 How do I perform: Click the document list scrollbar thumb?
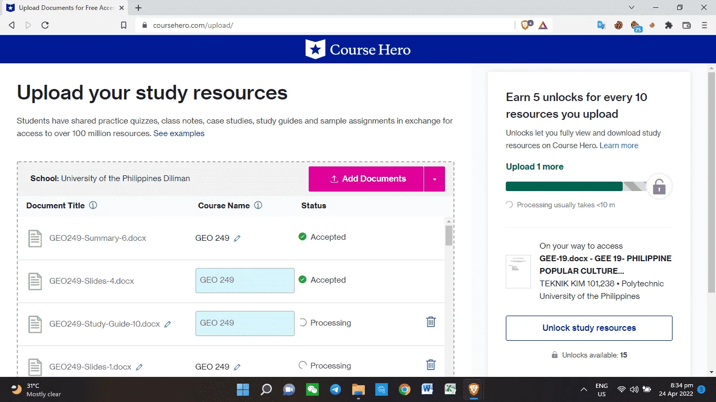[x=449, y=236]
